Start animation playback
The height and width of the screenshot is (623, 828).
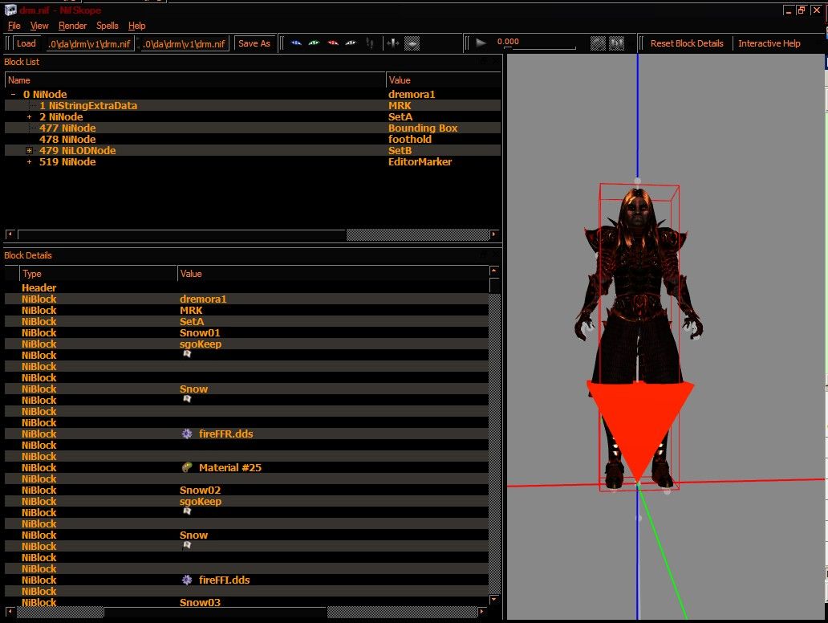pos(481,43)
